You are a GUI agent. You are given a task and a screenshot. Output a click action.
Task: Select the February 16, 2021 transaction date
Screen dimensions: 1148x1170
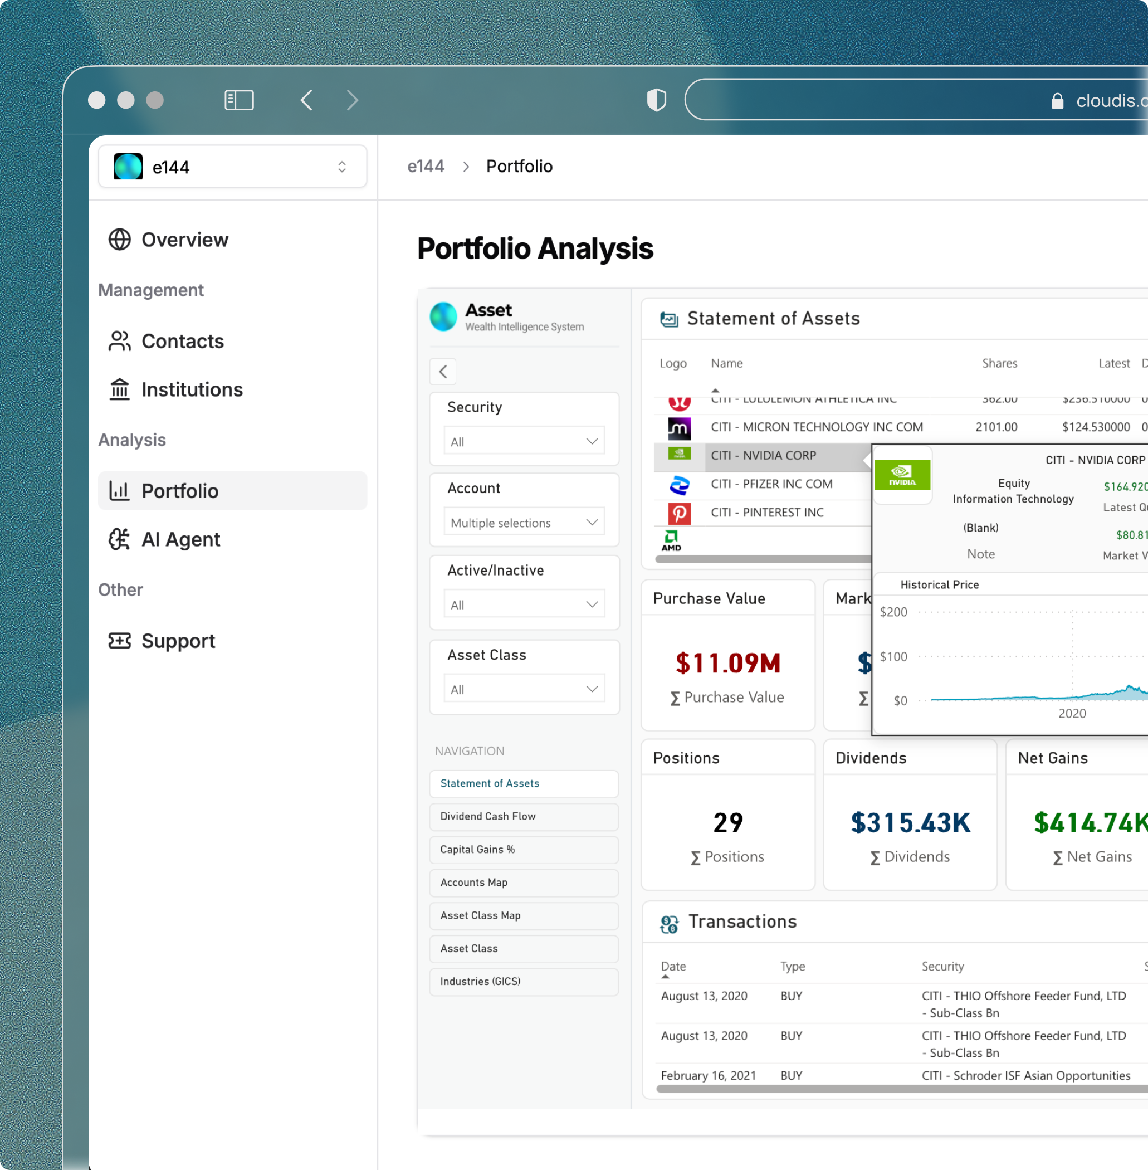click(709, 1075)
